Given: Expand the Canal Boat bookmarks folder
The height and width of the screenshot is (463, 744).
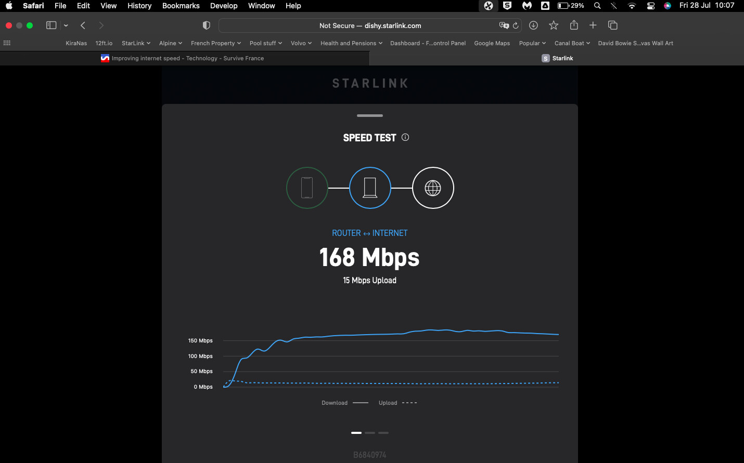Looking at the screenshot, I should click(572, 43).
